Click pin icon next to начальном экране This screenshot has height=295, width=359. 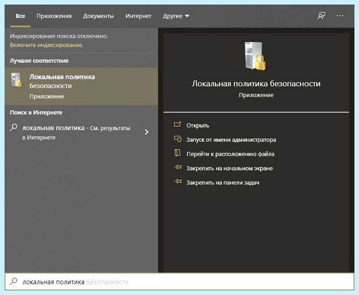tap(178, 168)
